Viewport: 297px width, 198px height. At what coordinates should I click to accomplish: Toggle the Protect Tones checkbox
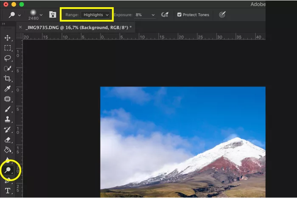point(179,15)
